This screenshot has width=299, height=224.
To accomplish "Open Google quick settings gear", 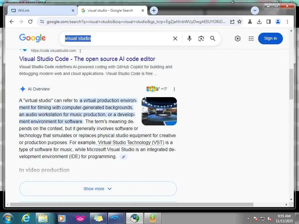I will click(238, 38).
